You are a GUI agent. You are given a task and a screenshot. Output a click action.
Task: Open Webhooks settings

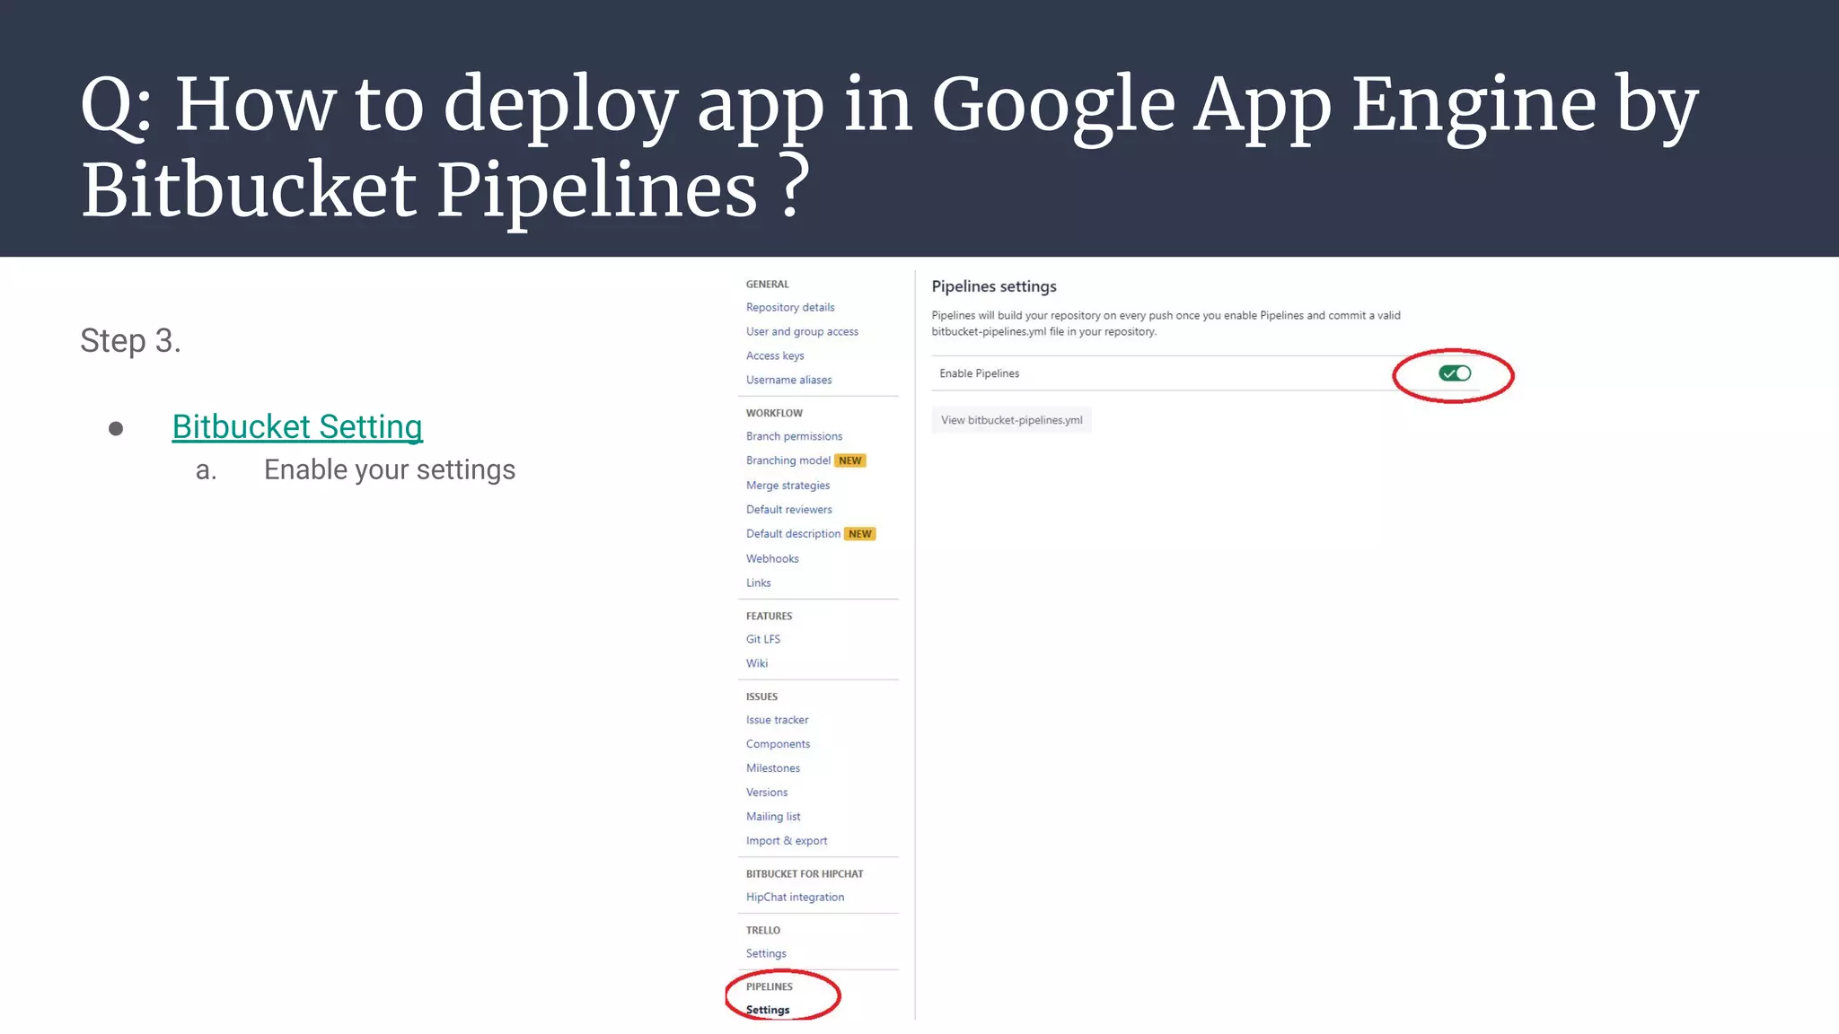click(772, 558)
